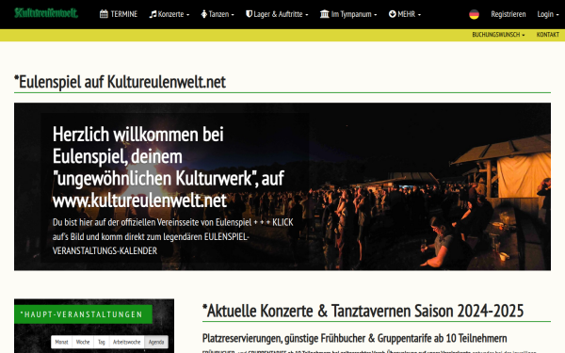Viewport: 565px width, 353px height.
Task: Click '*Aktuelle Konzerte & Tanztavernen Saison 2024-2025' heading
Action: point(363,311)
